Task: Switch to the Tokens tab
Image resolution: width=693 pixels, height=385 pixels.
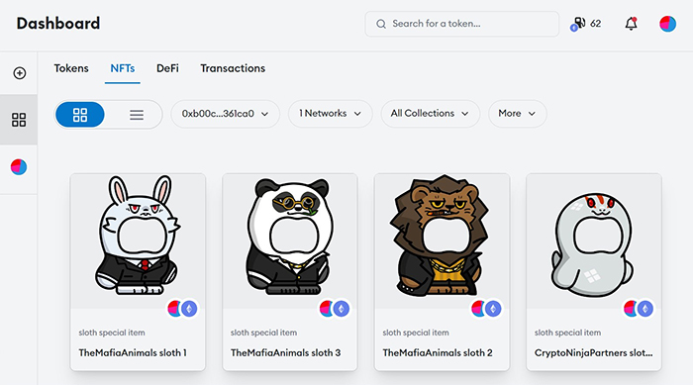Action: [71, 68]
